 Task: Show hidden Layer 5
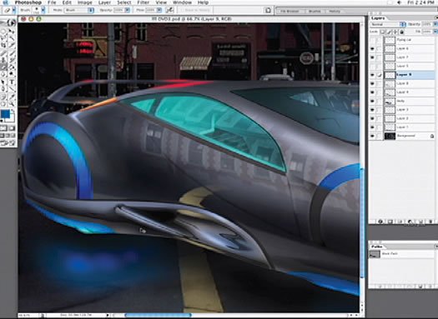(x=372, y=66)
